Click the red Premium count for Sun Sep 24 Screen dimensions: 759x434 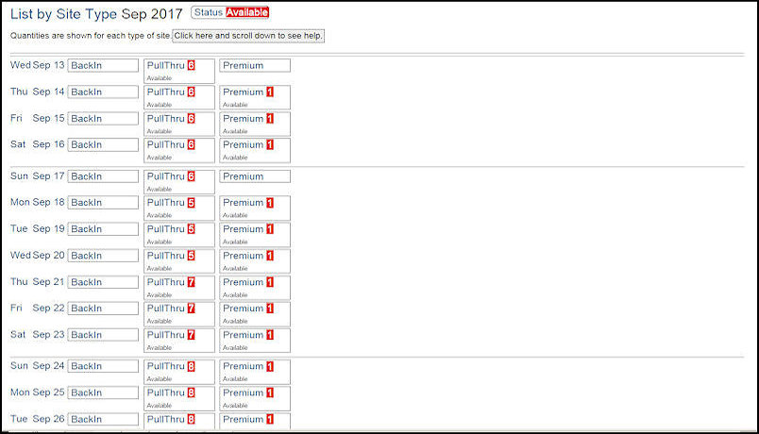(269, 366)
